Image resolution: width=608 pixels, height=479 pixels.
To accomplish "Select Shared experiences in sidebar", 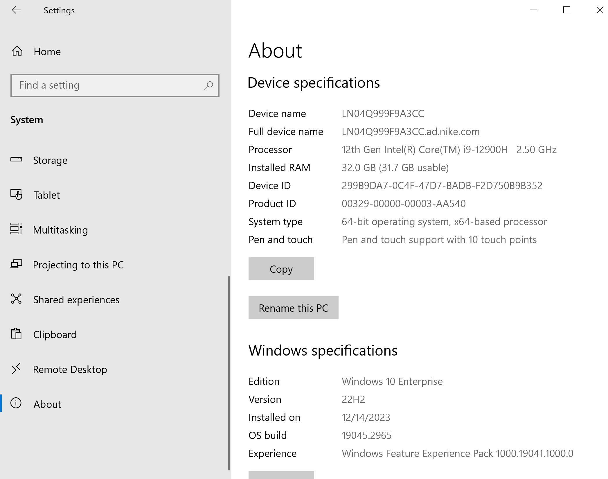I will pos(76,300).
